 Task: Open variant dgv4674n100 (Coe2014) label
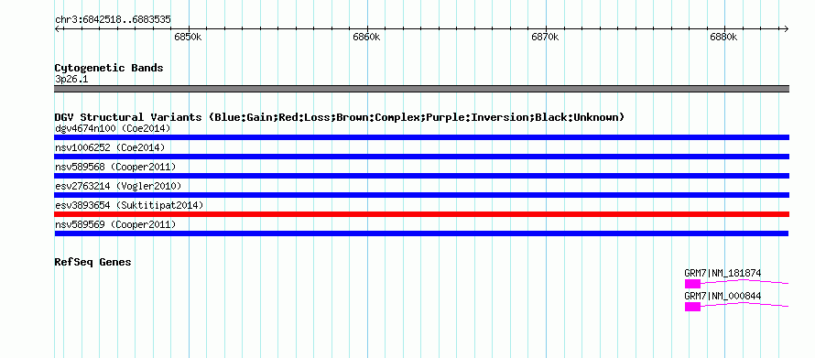[113, 128]
